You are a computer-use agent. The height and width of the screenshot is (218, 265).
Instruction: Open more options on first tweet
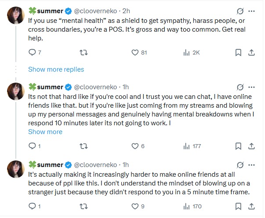tap(252, 11)
